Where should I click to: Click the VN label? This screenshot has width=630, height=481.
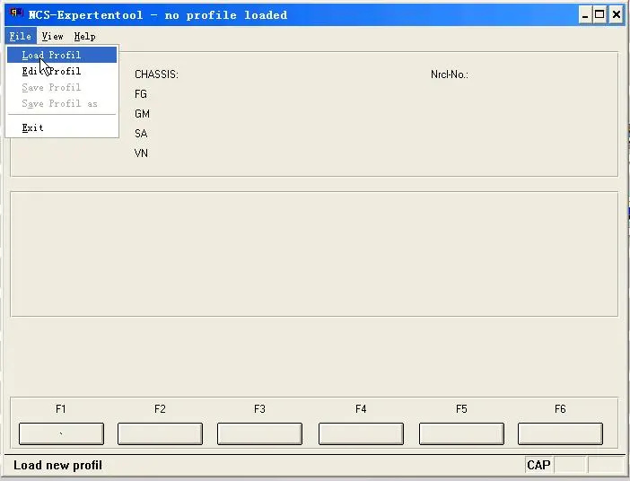tap(141, 153)
